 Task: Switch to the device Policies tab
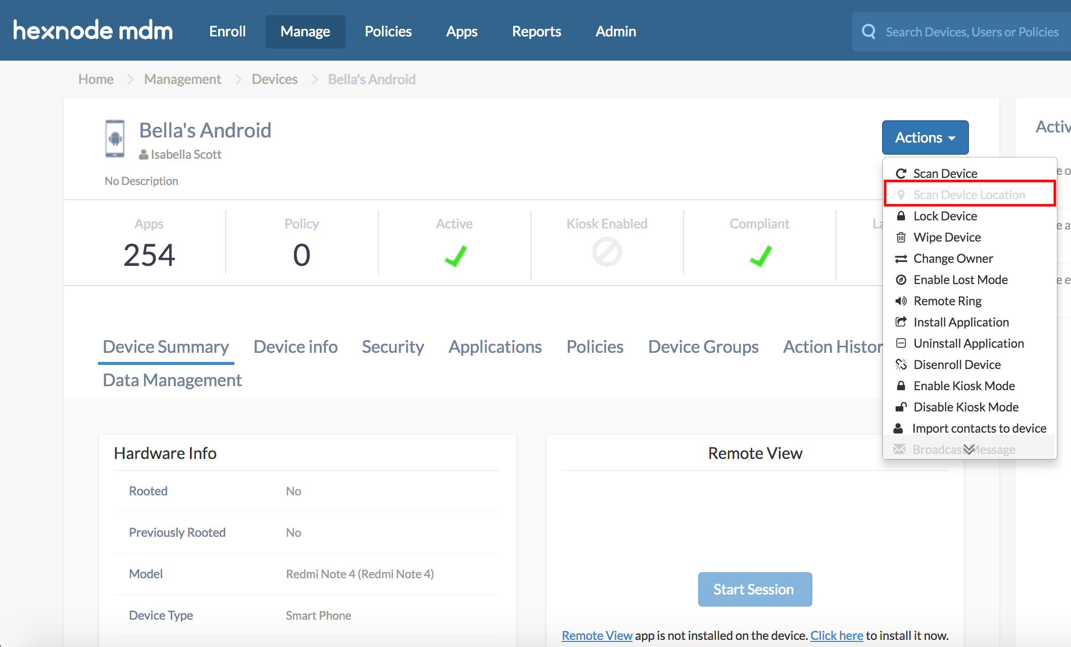(x=595, y=347)
